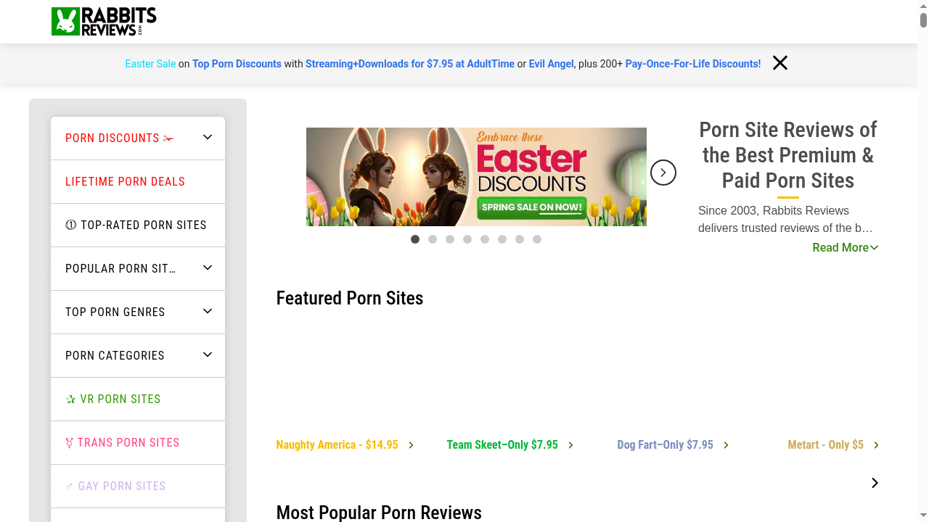Open the Easter Sale link in the banner
Viewport: 929px width, 522px height.
(150, 64)
